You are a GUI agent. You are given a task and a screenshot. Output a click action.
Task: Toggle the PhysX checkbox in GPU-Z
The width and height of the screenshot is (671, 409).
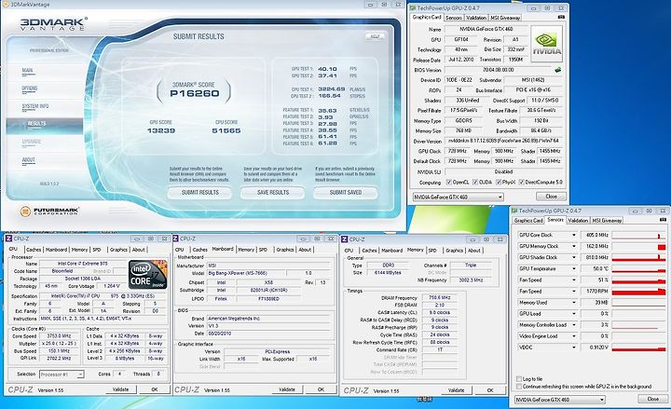pos(499,182)
